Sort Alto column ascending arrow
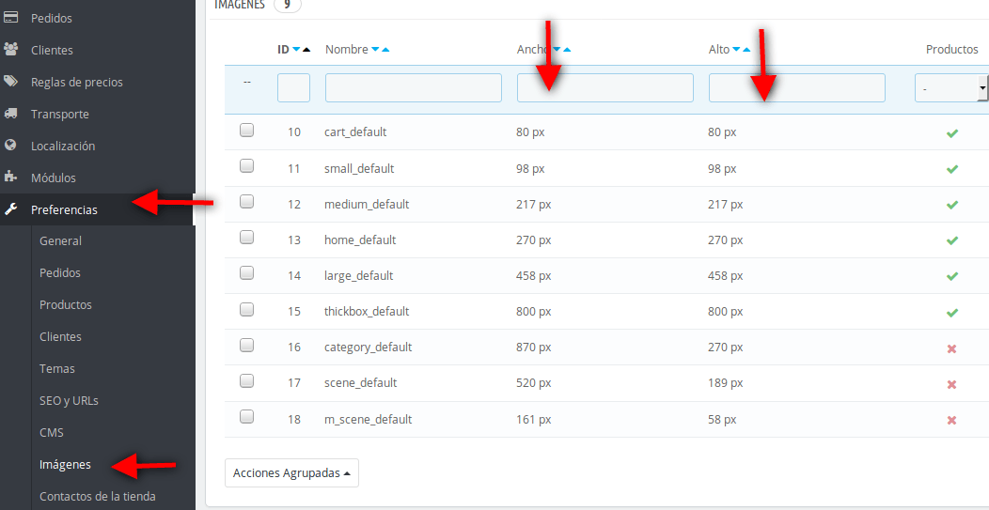Viewport: 989px width, 510px height. tap(746, 50)
